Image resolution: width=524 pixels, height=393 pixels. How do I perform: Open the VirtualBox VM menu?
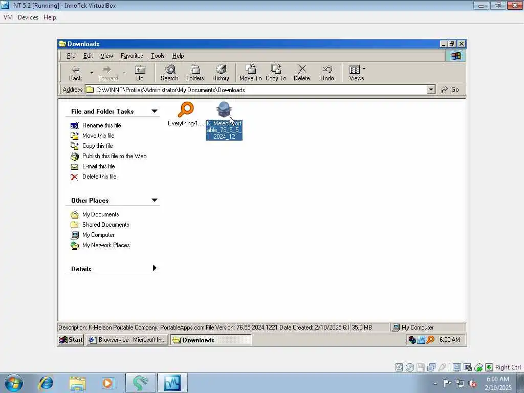click(x=8, y=17)
